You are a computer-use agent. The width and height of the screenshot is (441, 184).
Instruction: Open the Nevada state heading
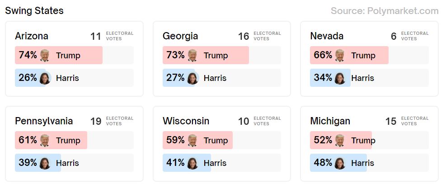327,36
